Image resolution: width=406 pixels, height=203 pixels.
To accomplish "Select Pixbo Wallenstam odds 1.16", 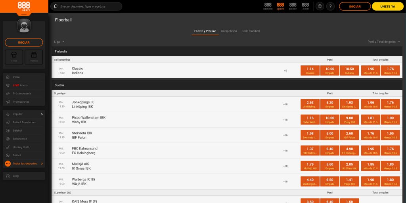I will (310, 120).
